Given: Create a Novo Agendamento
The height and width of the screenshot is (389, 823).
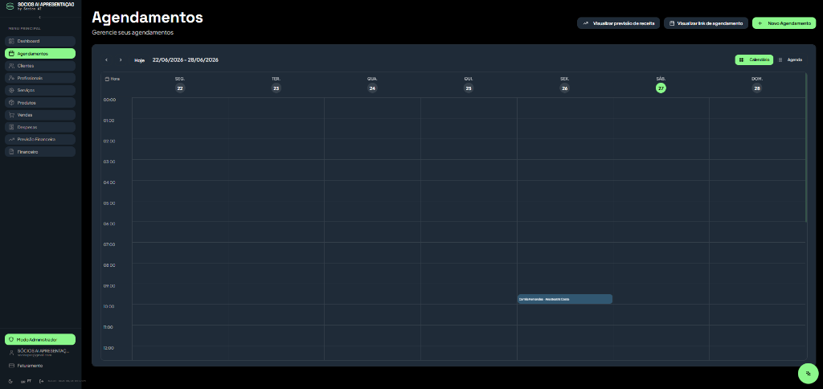Looking at the screenshot, I should point(784,23).
